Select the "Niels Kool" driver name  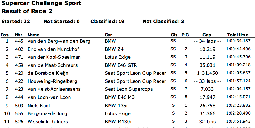(39, 106)
